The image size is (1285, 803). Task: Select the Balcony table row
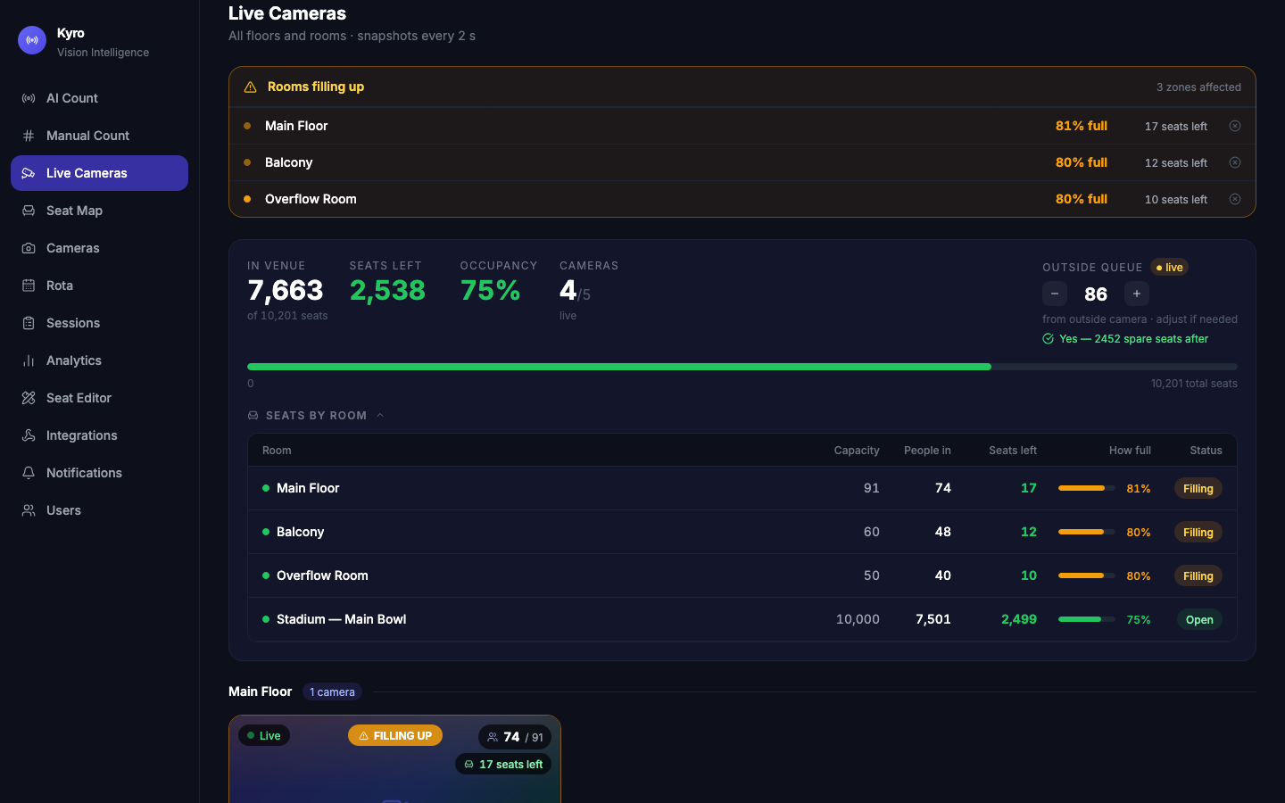pyautogui.click(x=742, y=532)
